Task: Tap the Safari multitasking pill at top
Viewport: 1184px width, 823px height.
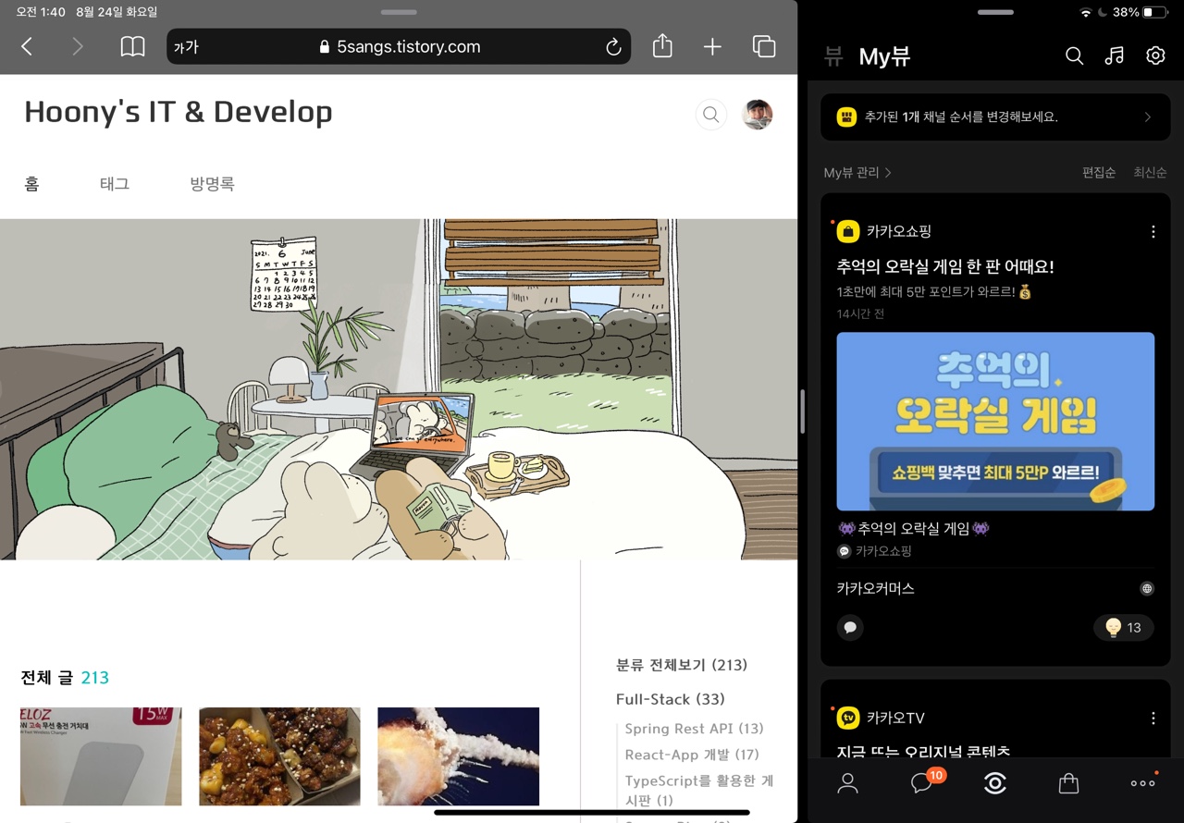Action: pyautogui.click(x=399, y=12)
